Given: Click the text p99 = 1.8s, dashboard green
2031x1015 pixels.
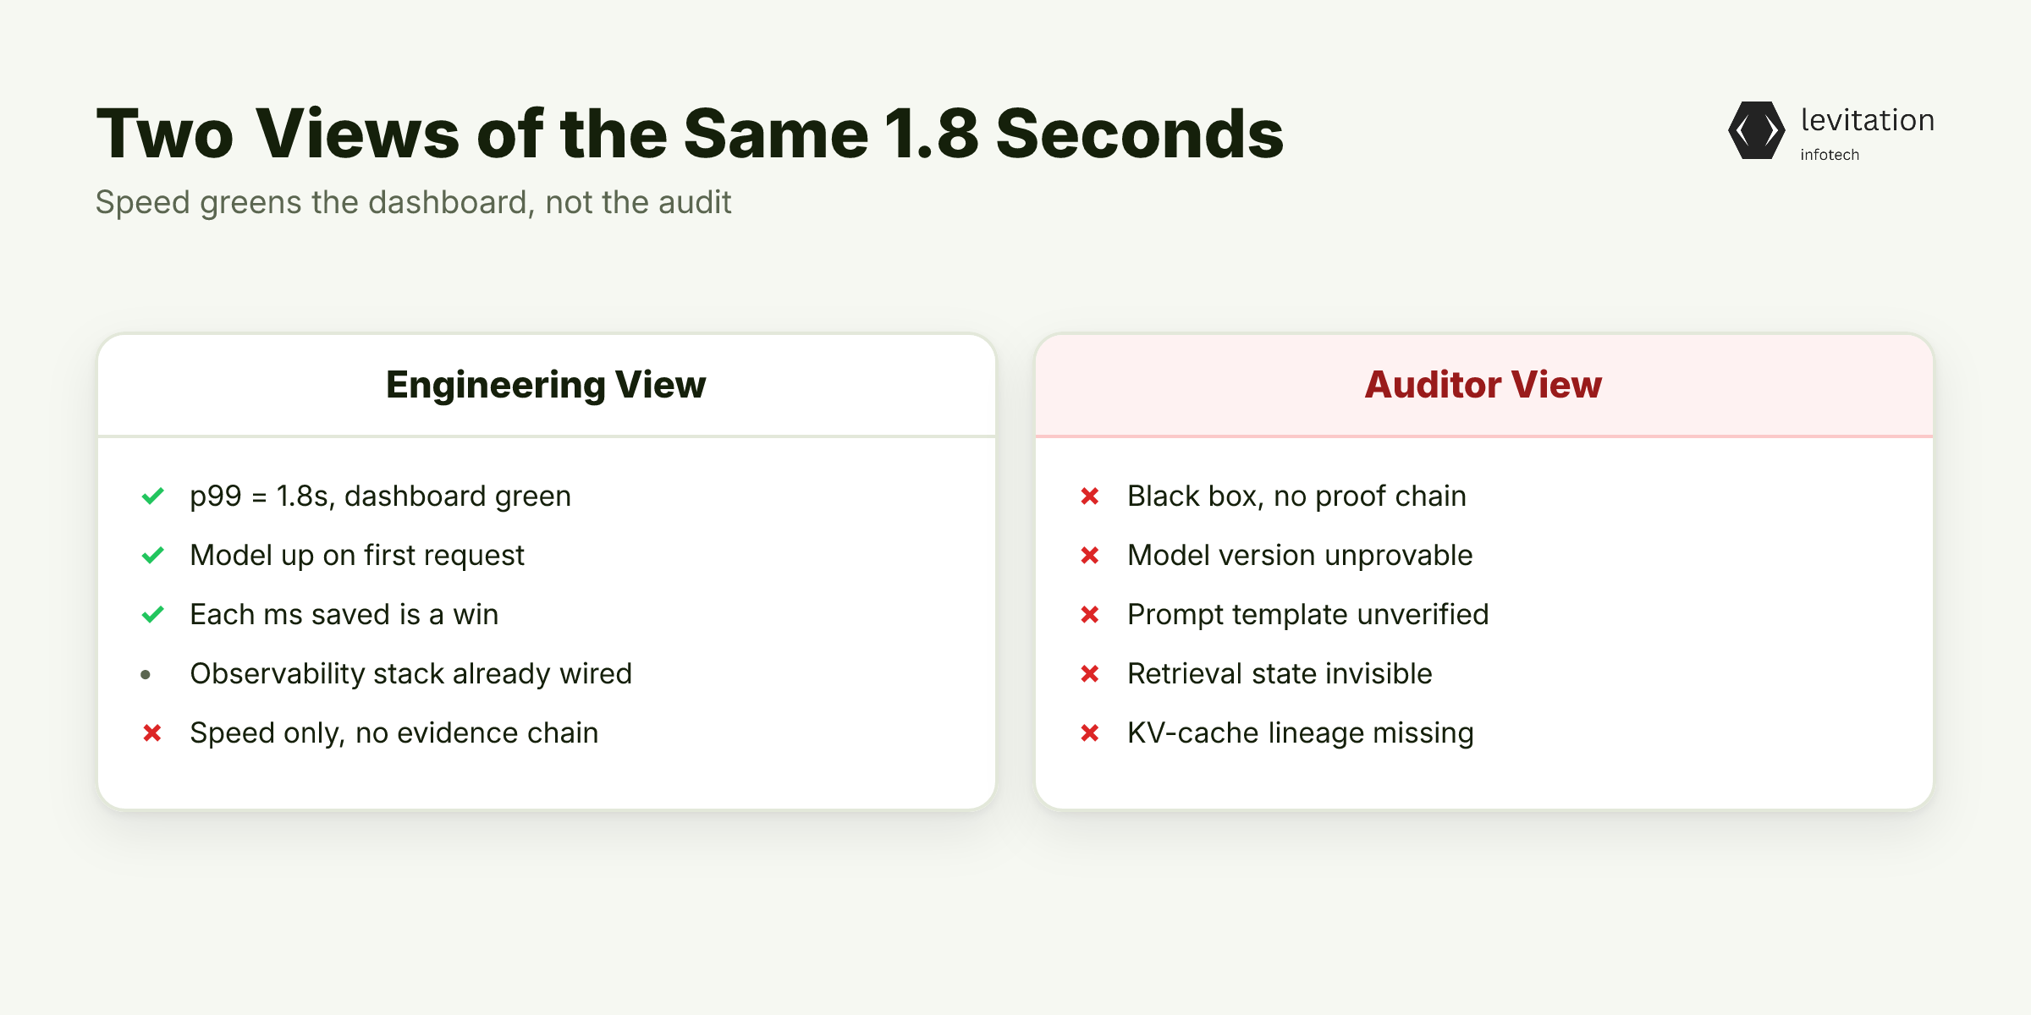Looking at the screenshot, I should coord(381,497).
